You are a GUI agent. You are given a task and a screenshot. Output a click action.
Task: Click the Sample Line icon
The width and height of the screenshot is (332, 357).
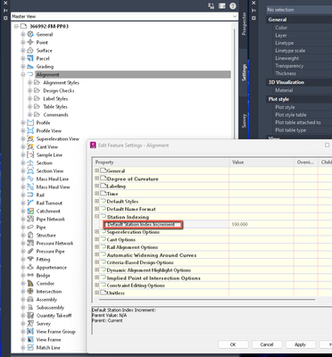[30, 154]
